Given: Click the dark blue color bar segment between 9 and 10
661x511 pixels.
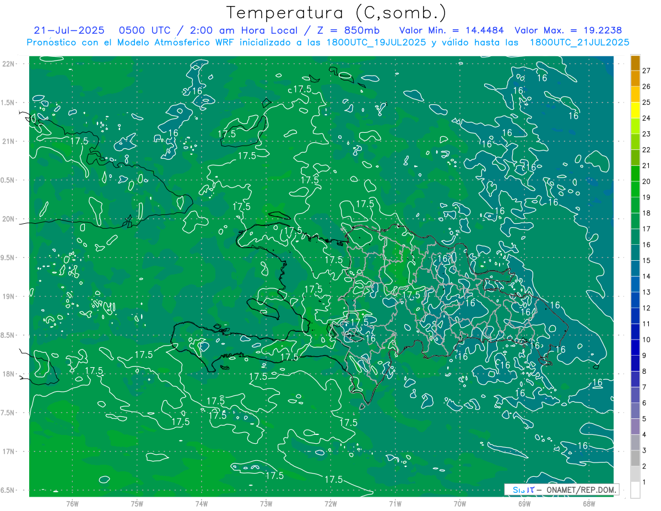Looking at the screenshot, I should click(x=635, y=348).
